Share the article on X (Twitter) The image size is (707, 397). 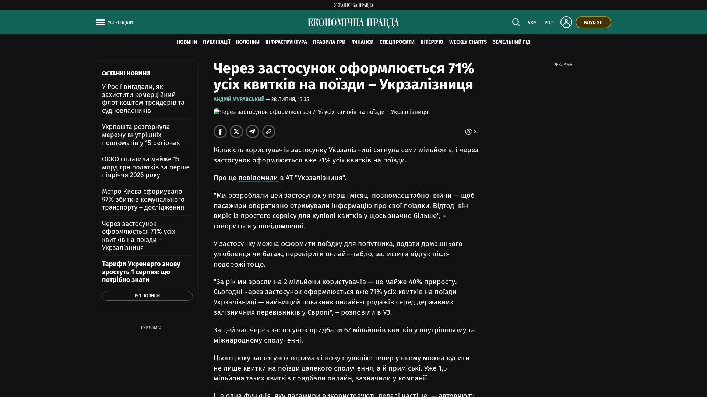236,132
